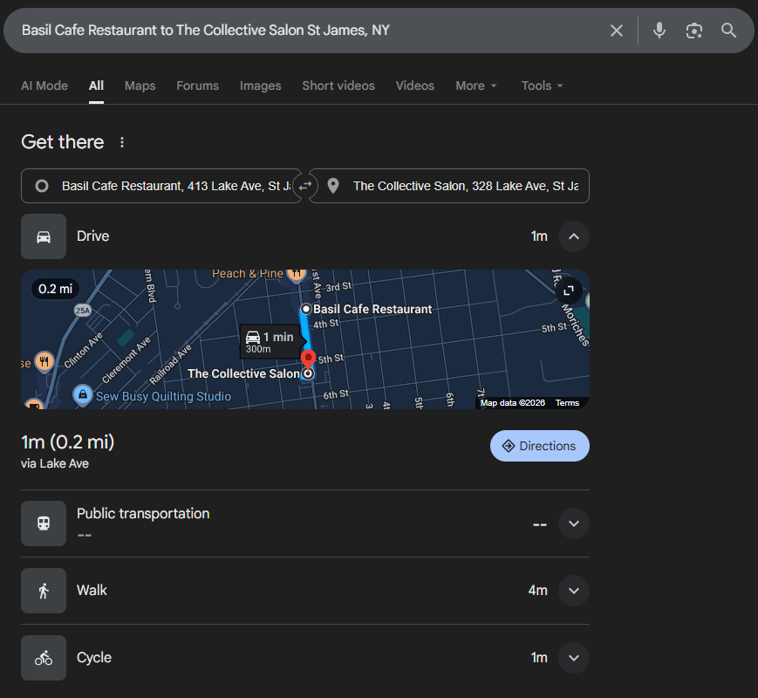Screen dimensions: 758x698
Task: Click the magnifying glass search icon
Action: (x=729, y=31)
